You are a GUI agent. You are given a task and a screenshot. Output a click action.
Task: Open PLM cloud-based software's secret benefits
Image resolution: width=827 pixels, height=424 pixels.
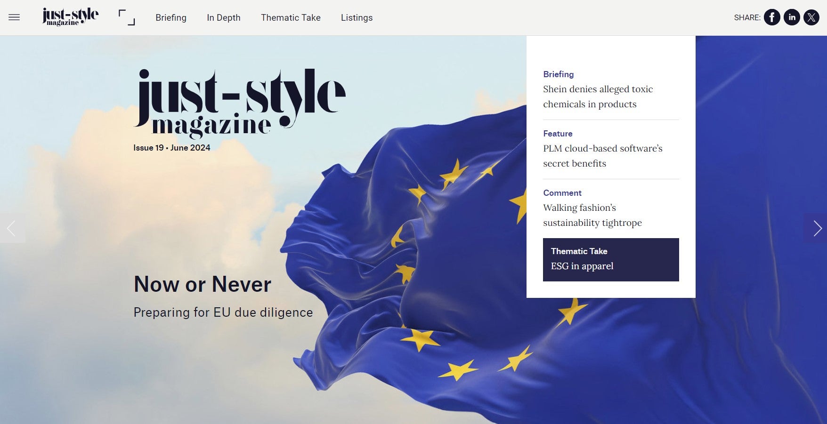click(602, 156)
